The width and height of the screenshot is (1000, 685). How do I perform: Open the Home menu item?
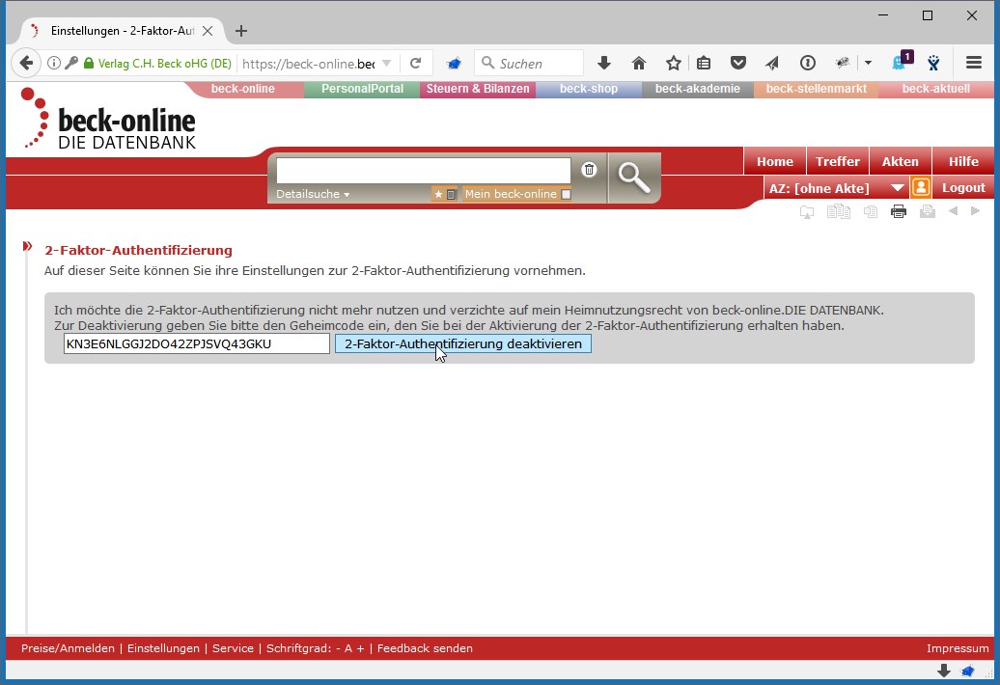[x=775, y=162]
